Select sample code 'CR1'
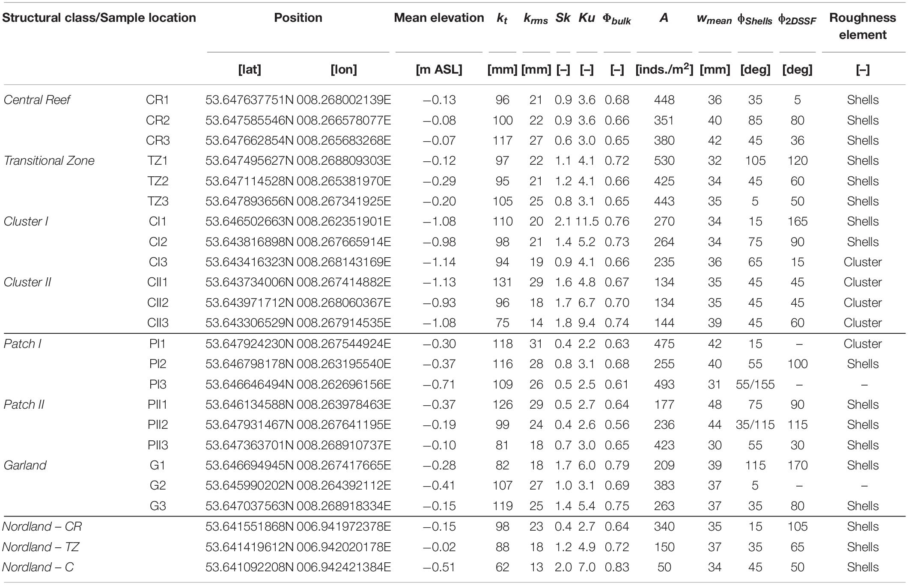Viewport: 908px width, 585px height. tap(158, 100)
